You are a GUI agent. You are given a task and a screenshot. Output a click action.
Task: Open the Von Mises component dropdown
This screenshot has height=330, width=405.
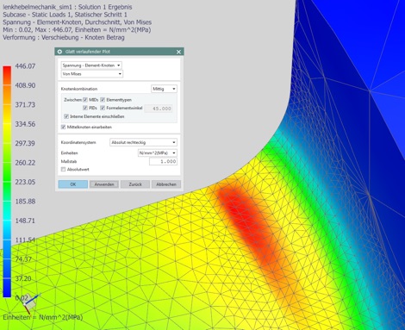tap(92, 74)
